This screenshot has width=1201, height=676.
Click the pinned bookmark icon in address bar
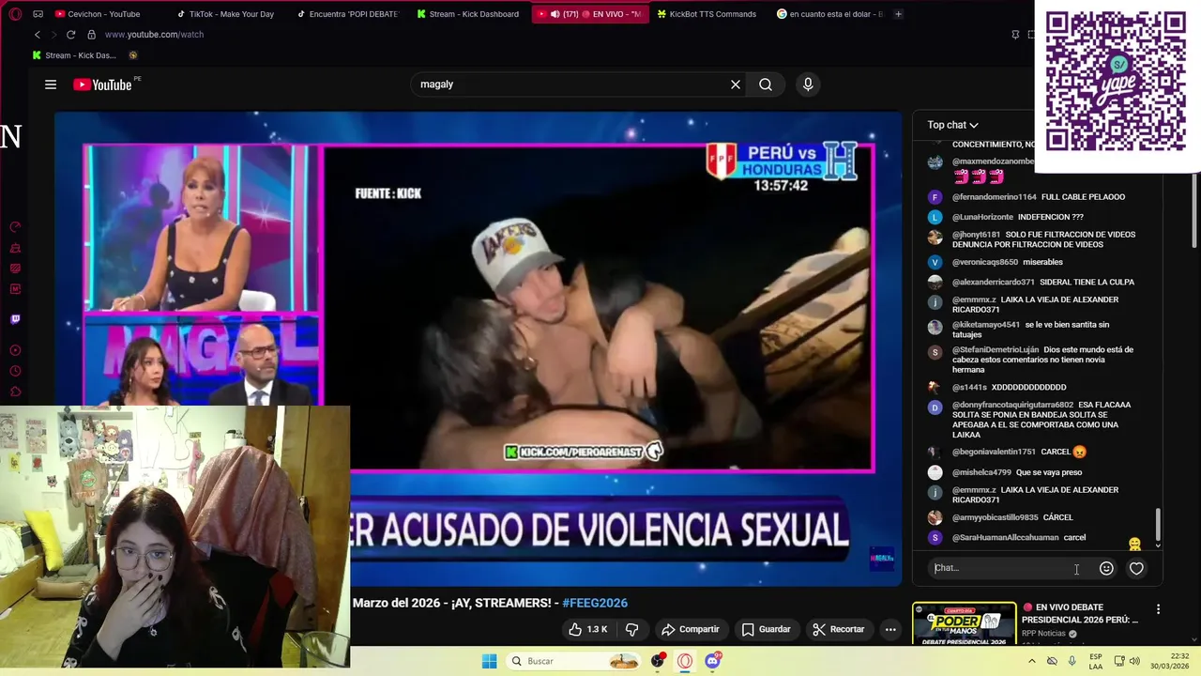coord(1015,35)
